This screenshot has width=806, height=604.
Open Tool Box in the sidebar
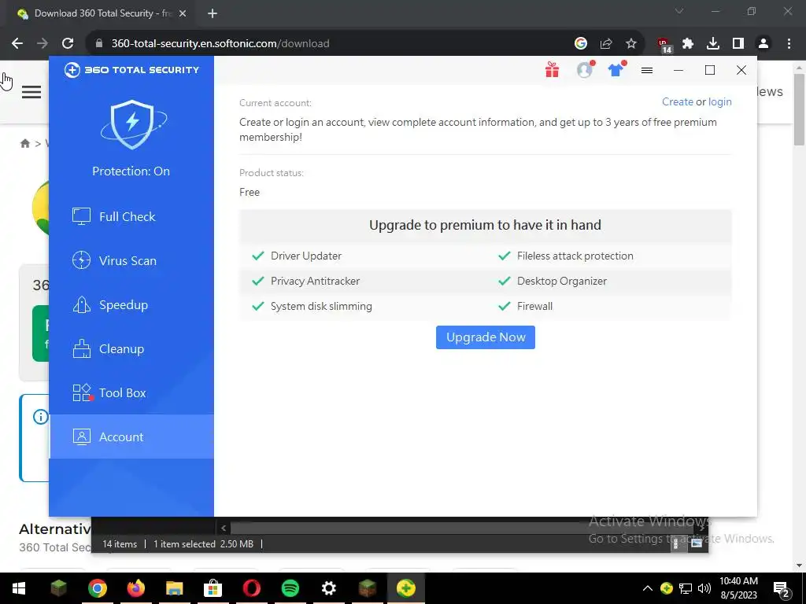131,393
